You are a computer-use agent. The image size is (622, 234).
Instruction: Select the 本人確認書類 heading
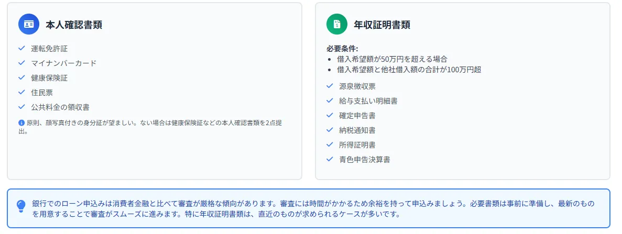coord(74,25)
